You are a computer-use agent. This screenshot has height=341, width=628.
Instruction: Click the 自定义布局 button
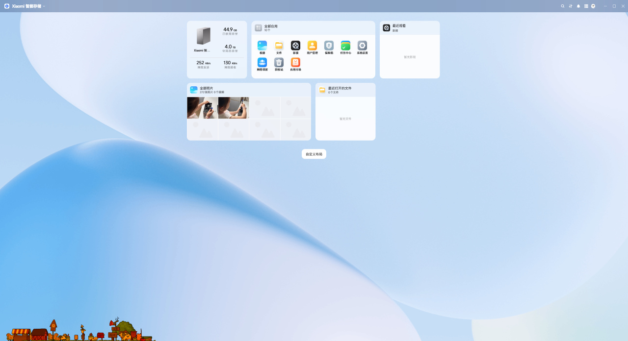[314, 154]
